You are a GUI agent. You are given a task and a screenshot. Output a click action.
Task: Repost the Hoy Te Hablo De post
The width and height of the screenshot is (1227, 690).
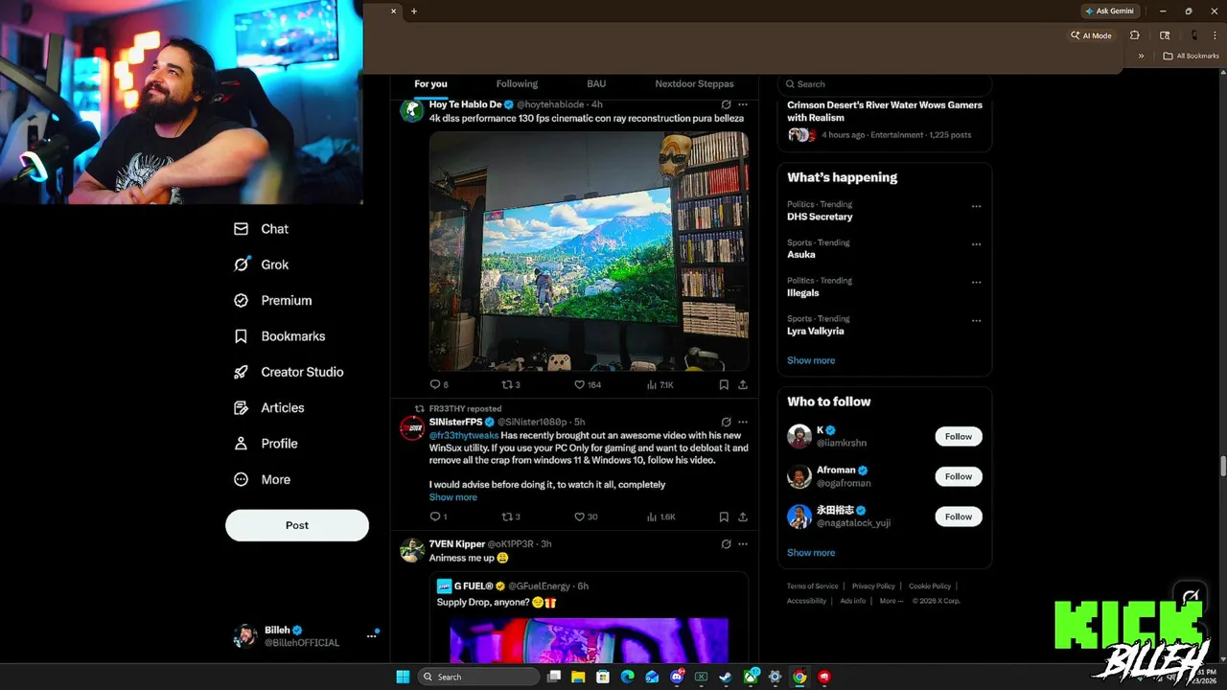(511, 384)
